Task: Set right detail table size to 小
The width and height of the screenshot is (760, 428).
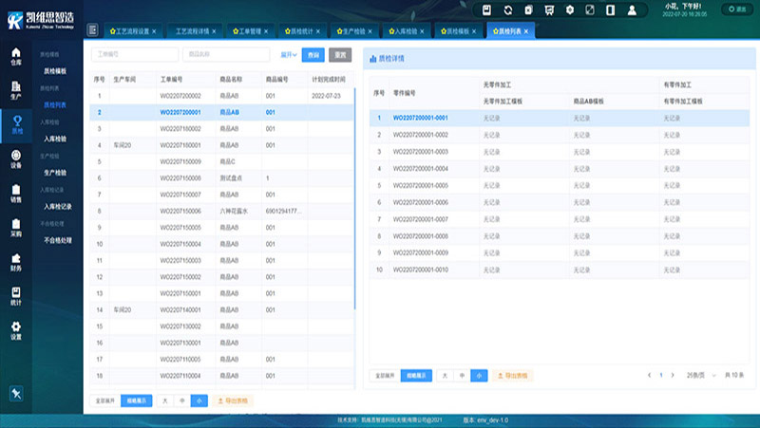Action: click(x=479, y=376)
